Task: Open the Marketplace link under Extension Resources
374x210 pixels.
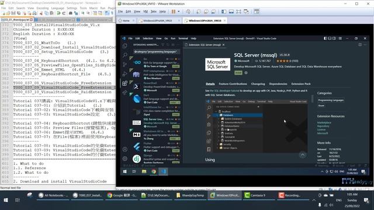Action: click(324, 123)
